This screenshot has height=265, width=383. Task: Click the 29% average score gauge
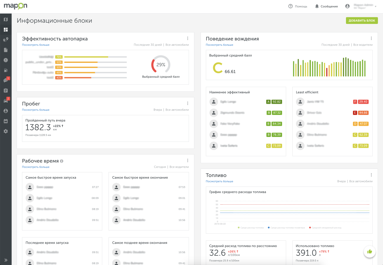tap(161, 65)
